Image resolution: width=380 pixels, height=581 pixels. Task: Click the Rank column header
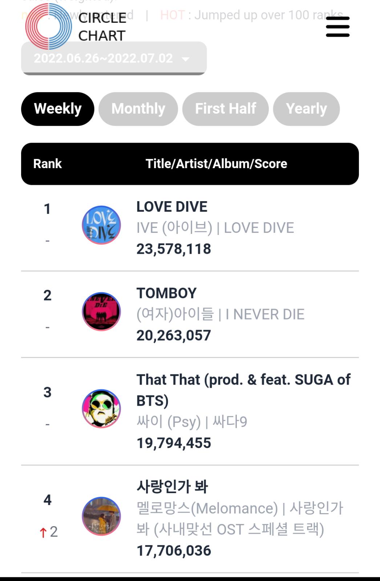48,164
